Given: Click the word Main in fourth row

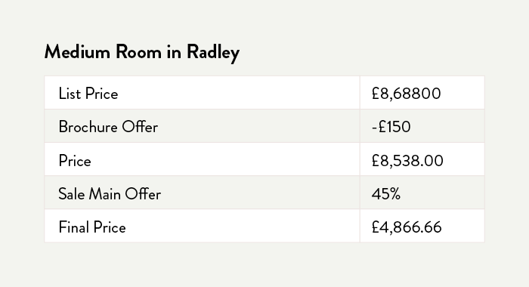Looking at the screenshot, I should pyautogui.click(x=104, y=194).
